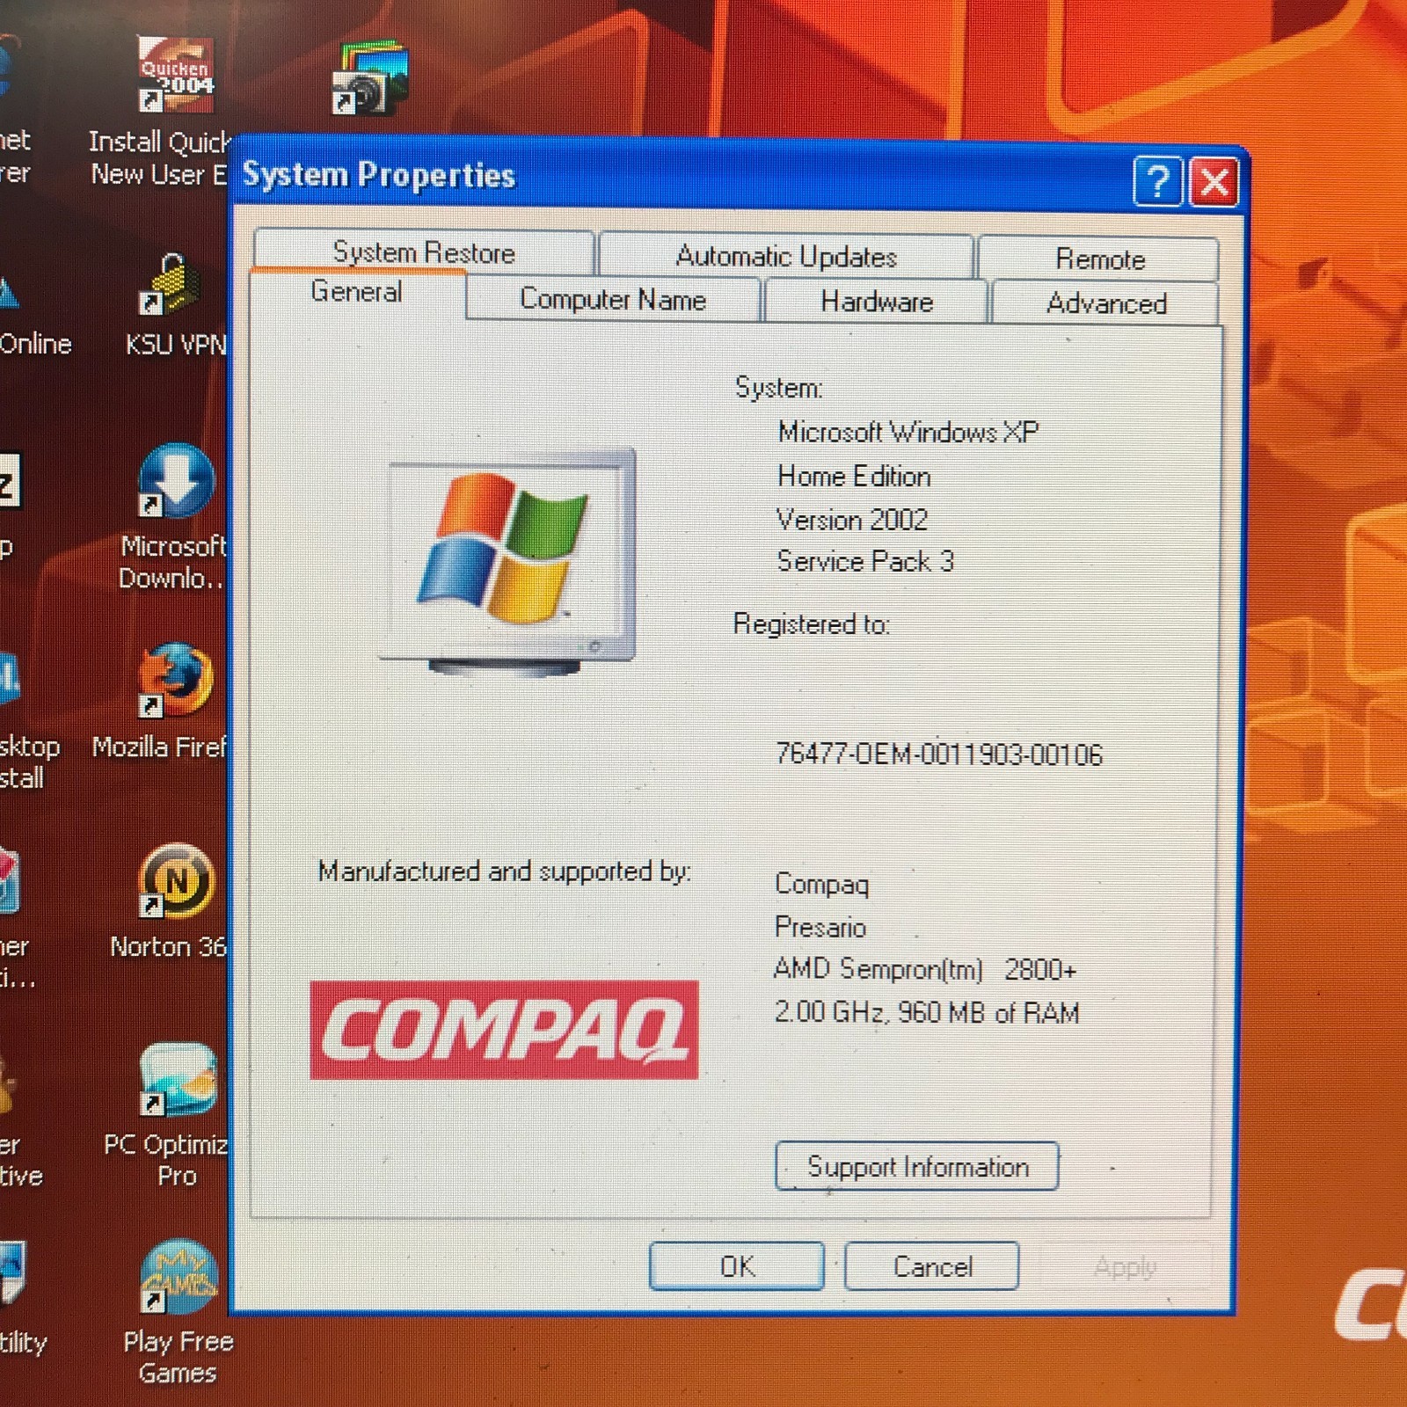Close the System Properties dialog

pos(1214,182)
